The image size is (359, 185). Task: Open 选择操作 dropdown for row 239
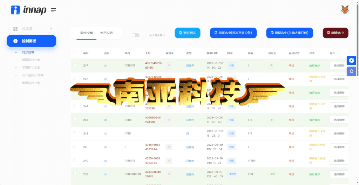(339, 174)
